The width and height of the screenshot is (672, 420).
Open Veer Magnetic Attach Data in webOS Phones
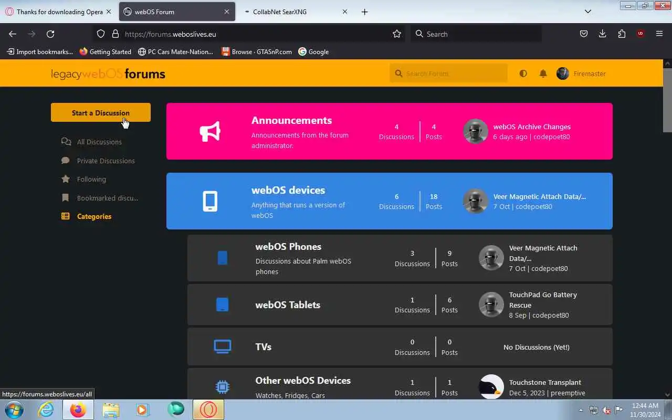543,253
